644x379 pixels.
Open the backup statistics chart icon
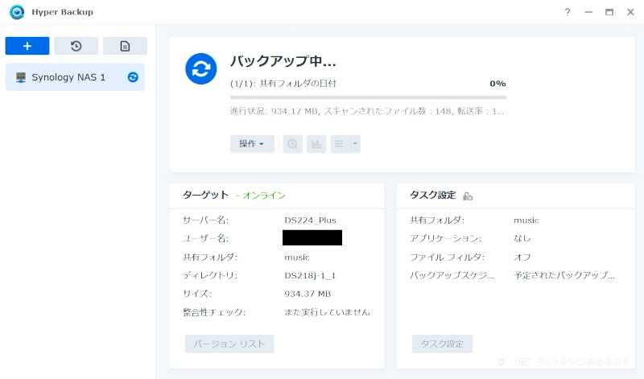pos(316,144)
